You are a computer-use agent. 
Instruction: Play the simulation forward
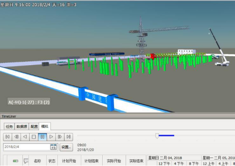(51, 137)
